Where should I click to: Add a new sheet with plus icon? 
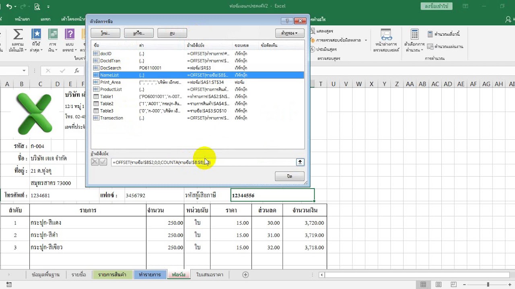(x=245, y=275)
